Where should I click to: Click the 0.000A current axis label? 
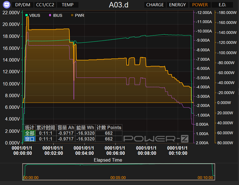[x=202, y=124]
